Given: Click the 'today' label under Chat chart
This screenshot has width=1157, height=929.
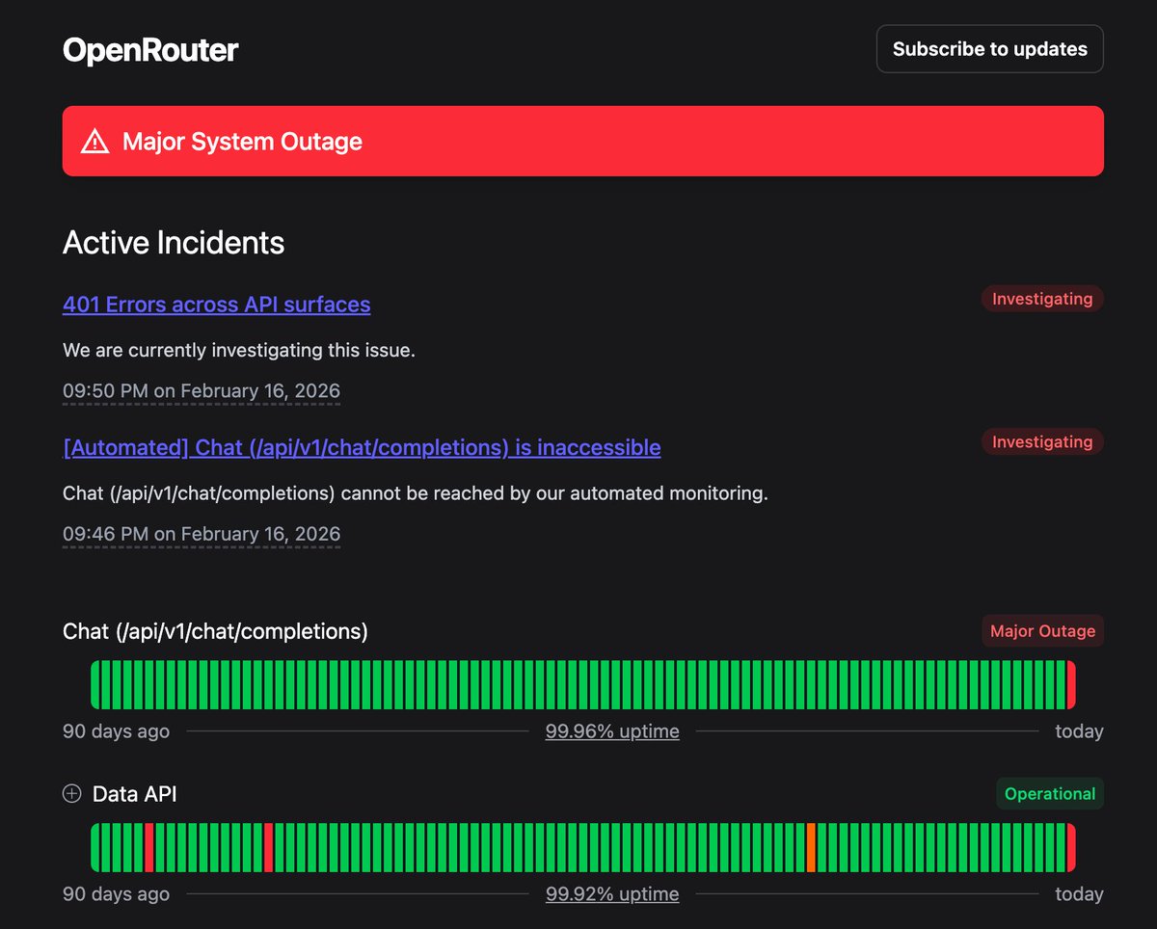Looking at the screenshot, I should point(1079,731).
